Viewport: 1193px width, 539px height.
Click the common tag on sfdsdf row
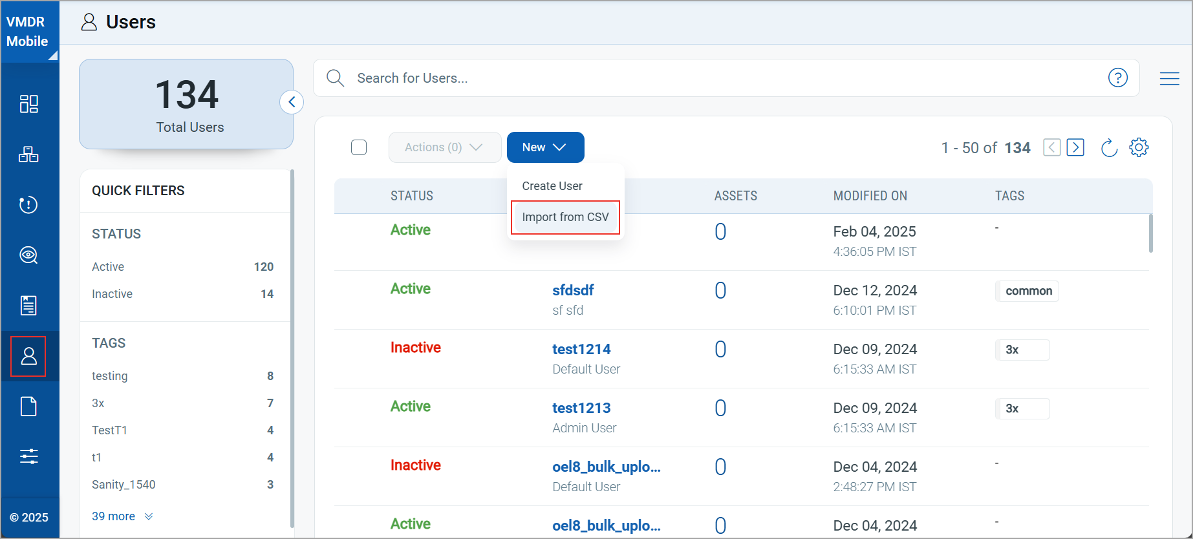1028,291
